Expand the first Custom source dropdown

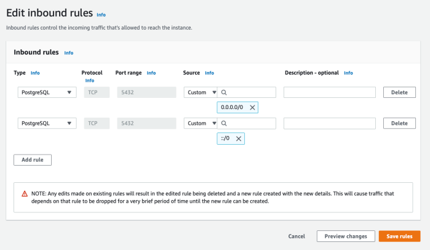pos(201,92)
